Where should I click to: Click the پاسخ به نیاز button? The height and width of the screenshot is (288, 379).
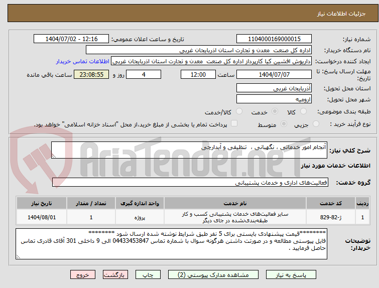(291, 275)
